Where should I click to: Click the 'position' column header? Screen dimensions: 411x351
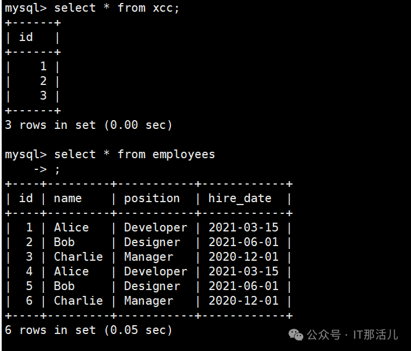pyautogui.click(x=152, y=199)
